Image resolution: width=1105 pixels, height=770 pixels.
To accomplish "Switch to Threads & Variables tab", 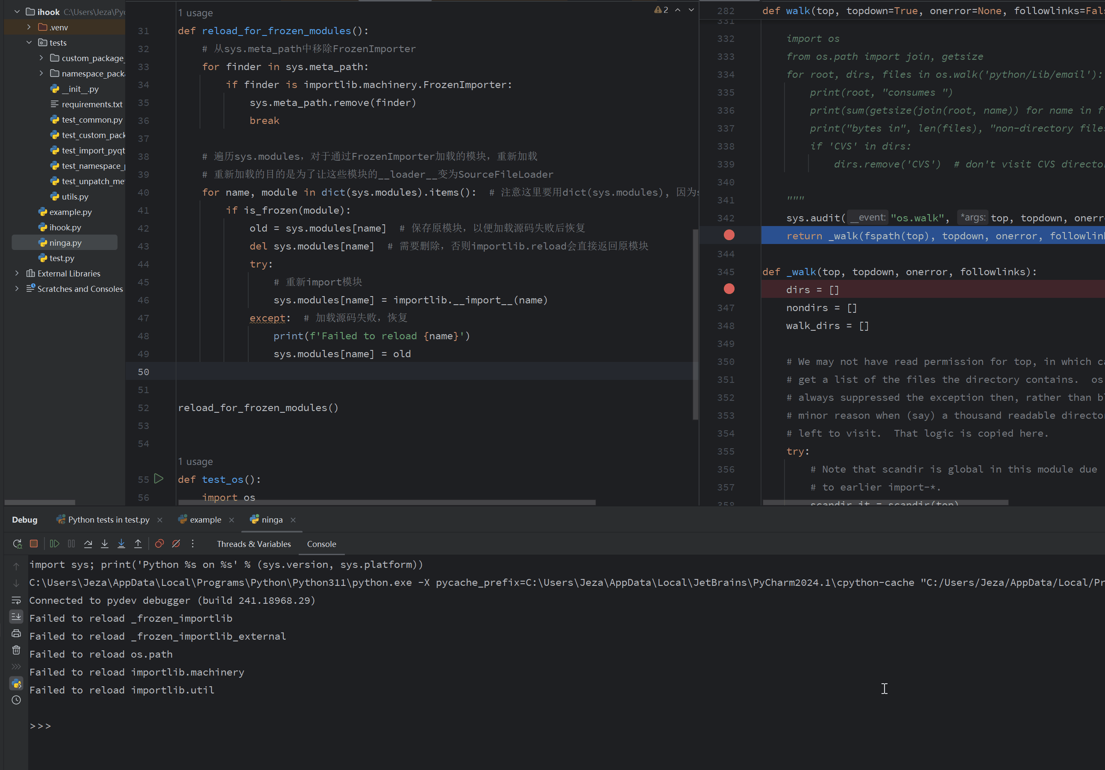I will (254, 544).
